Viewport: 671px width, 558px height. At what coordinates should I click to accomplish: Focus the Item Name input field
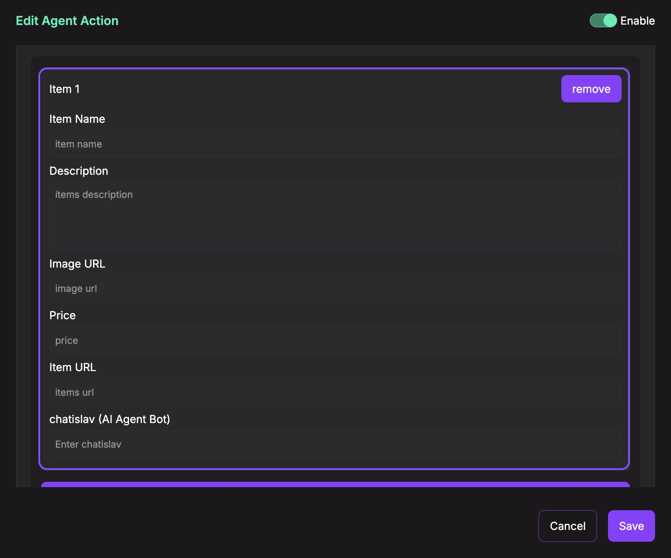[x=335, y=144]
